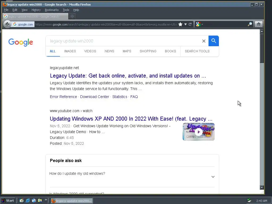Click the Firefox search bar text field
The width and height of the screenshot is (272, 204).
(x=225, y=24)
